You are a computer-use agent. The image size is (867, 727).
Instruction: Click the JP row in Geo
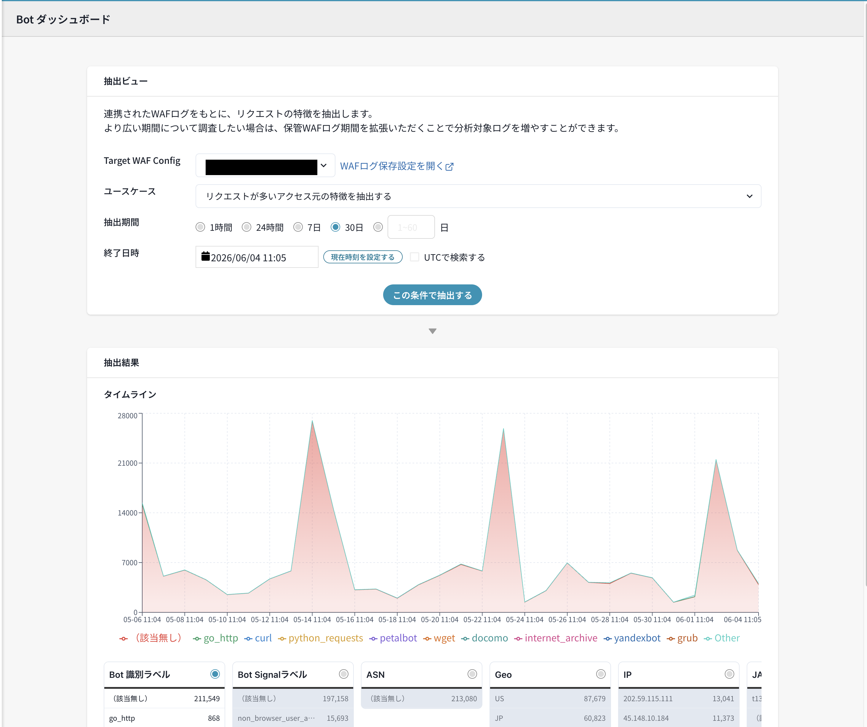[x=550, y=718]
